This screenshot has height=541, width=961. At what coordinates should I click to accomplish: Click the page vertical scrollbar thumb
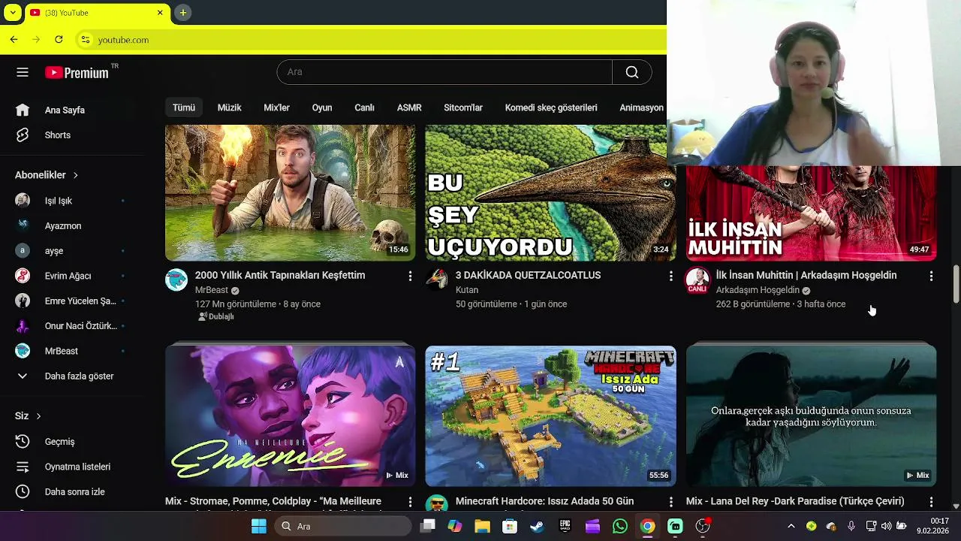coord(956,284)
